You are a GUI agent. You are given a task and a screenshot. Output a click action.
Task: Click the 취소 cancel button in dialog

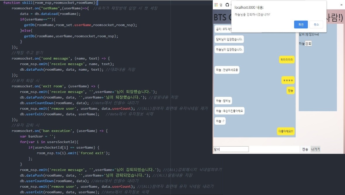pos(316,25)
